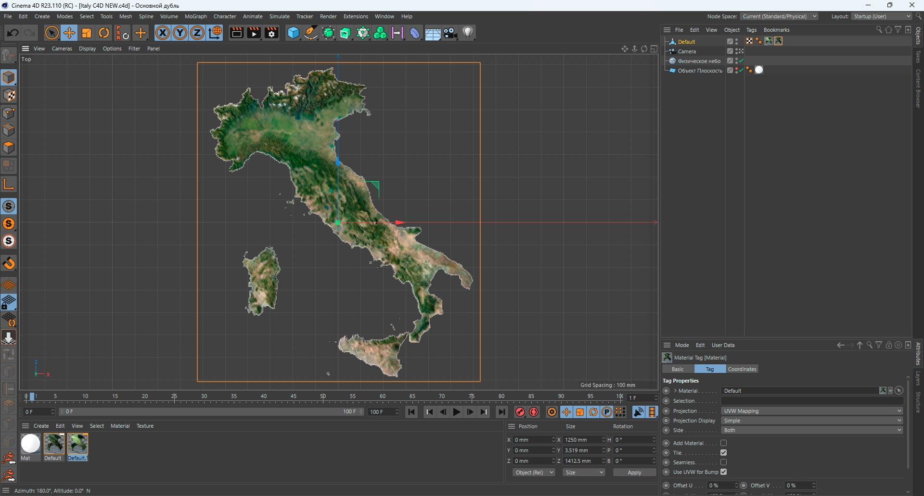Go to end of animation
This screenshot has height=496, width=924.
[501, 412]
